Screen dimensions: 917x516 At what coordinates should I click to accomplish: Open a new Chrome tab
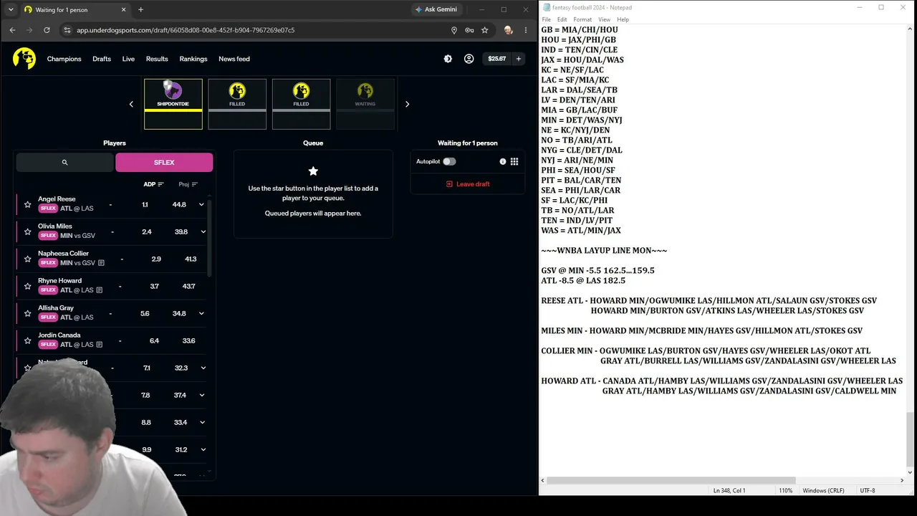(140, 9)
